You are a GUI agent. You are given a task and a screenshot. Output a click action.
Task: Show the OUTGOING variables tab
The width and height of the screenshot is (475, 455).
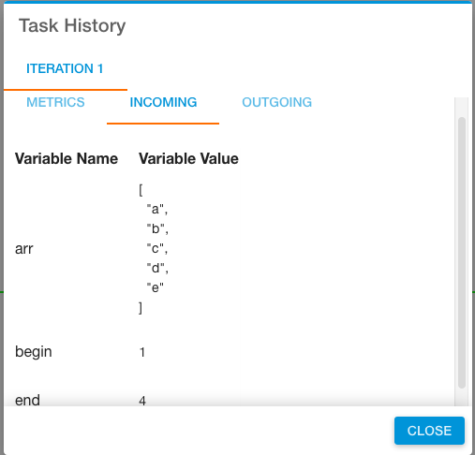pyautogui.click(x=276, y=102)
